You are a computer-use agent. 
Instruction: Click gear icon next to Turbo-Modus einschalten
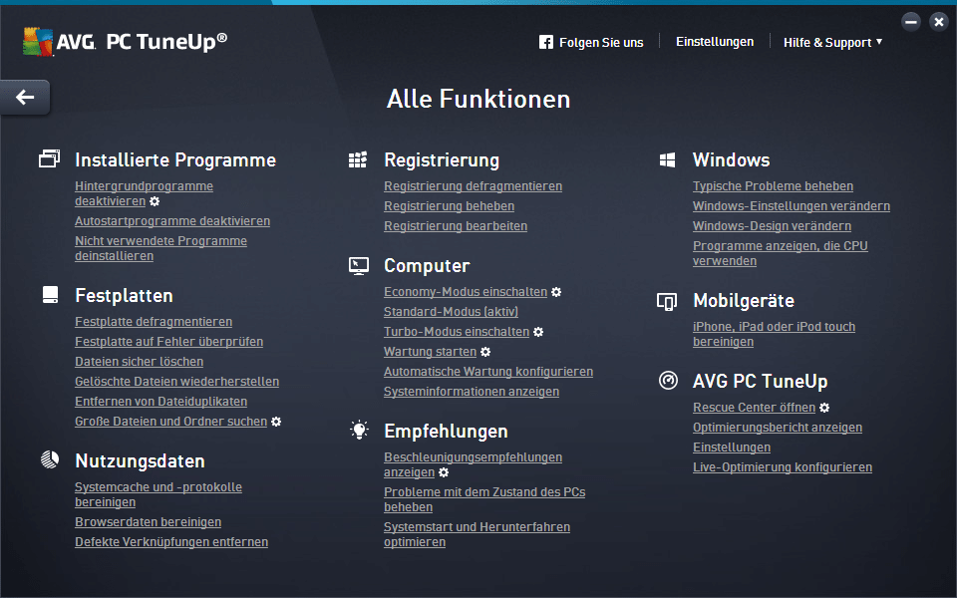pyautogui.click(x=538, y=332)
